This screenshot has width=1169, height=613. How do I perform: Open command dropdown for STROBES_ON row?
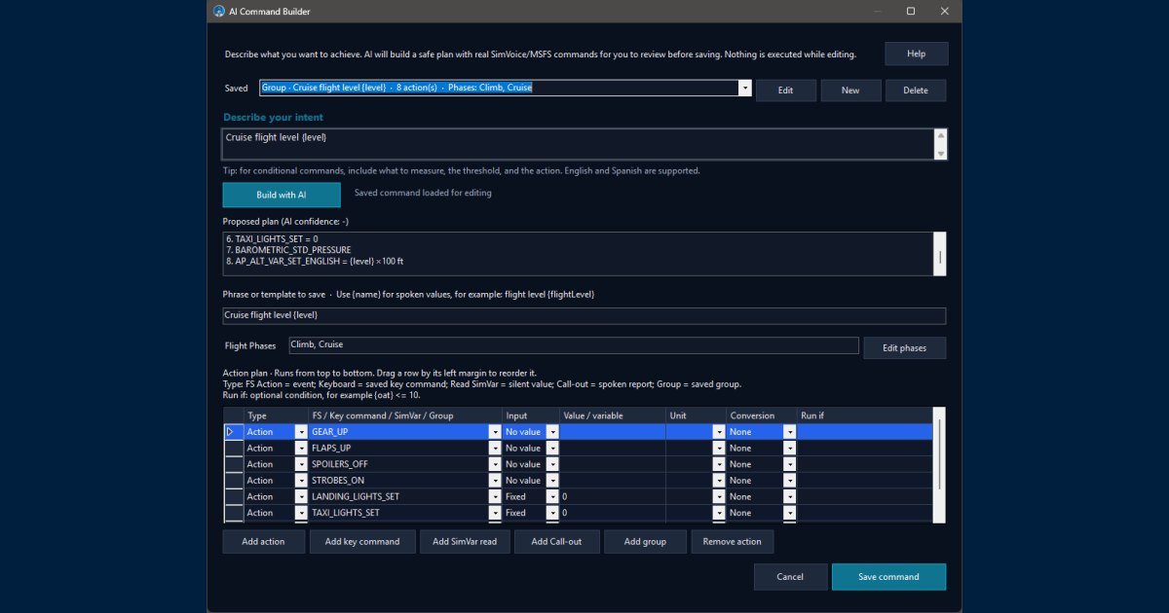coord(495,481)
